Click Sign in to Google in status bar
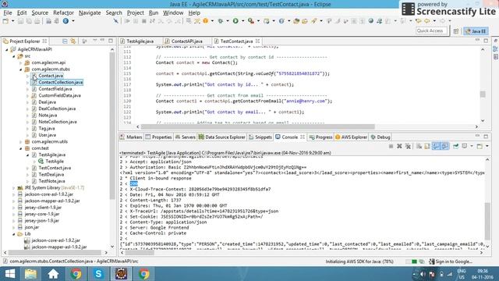This screenshot has height=281, width=499. tap(451, 261)
